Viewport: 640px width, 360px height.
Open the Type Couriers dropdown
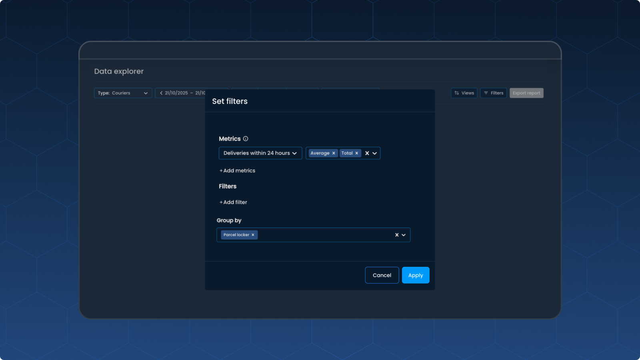123,93
